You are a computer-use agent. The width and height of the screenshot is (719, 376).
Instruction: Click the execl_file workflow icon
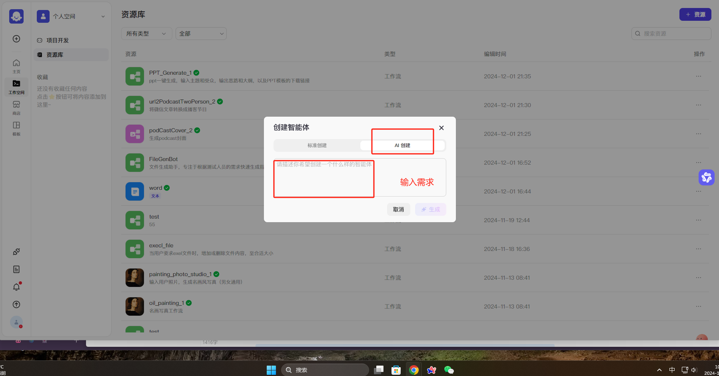pos(135,249)
